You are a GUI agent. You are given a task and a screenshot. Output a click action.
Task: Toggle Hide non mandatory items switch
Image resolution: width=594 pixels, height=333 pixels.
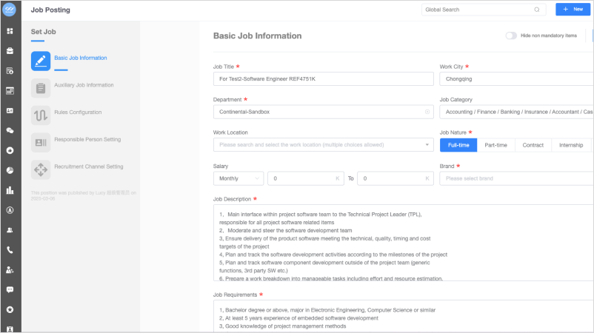511,36
